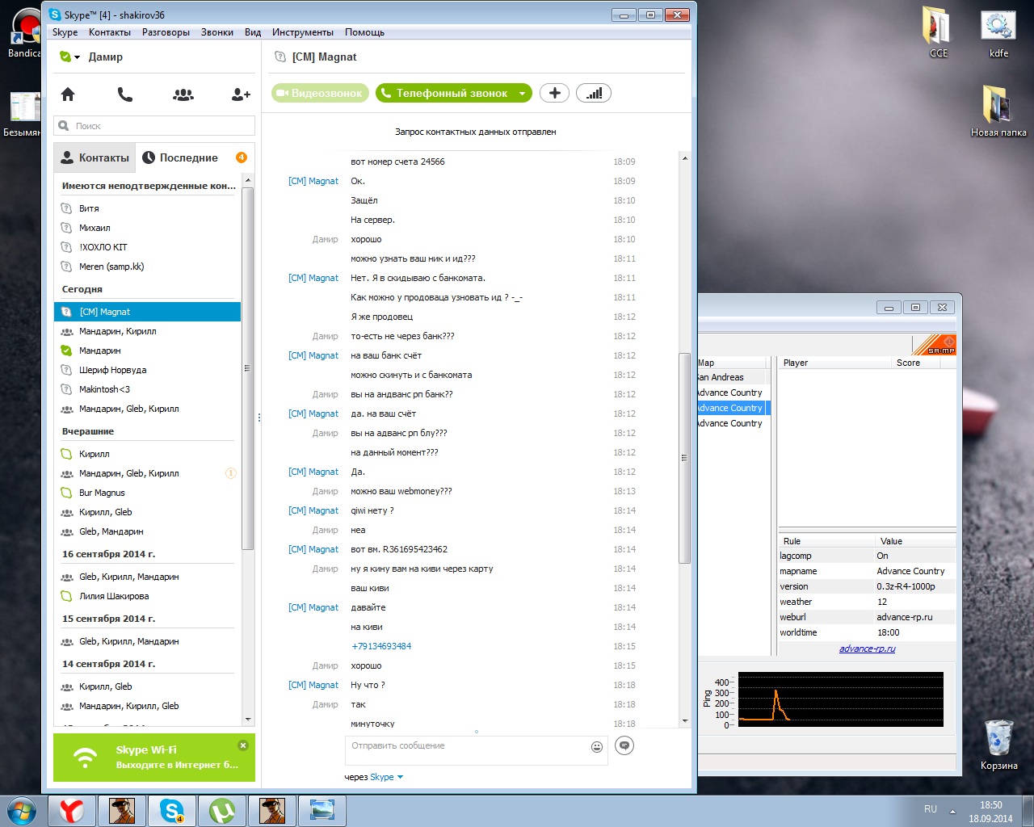Open the Новая папка desktop folder

tap(998, 111)
